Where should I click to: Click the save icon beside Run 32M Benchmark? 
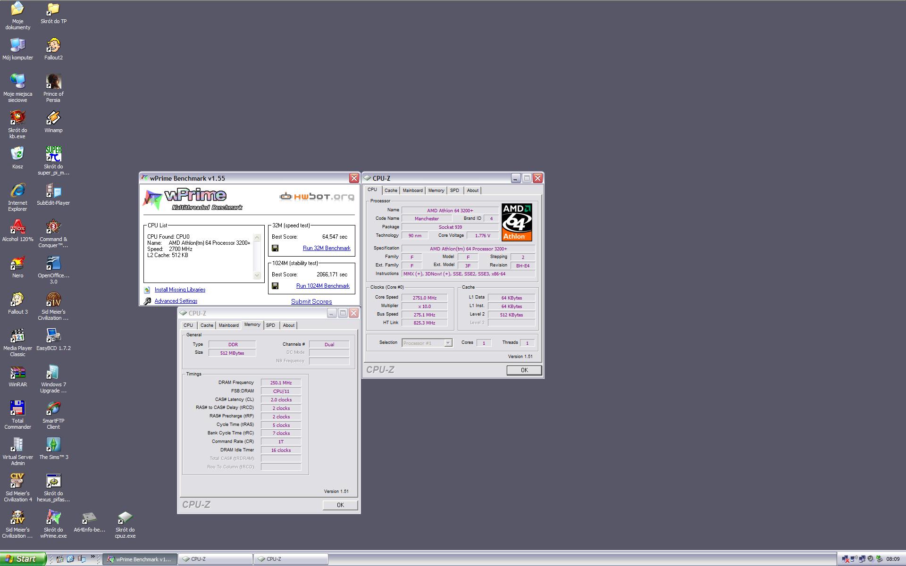tap(275, 248)
